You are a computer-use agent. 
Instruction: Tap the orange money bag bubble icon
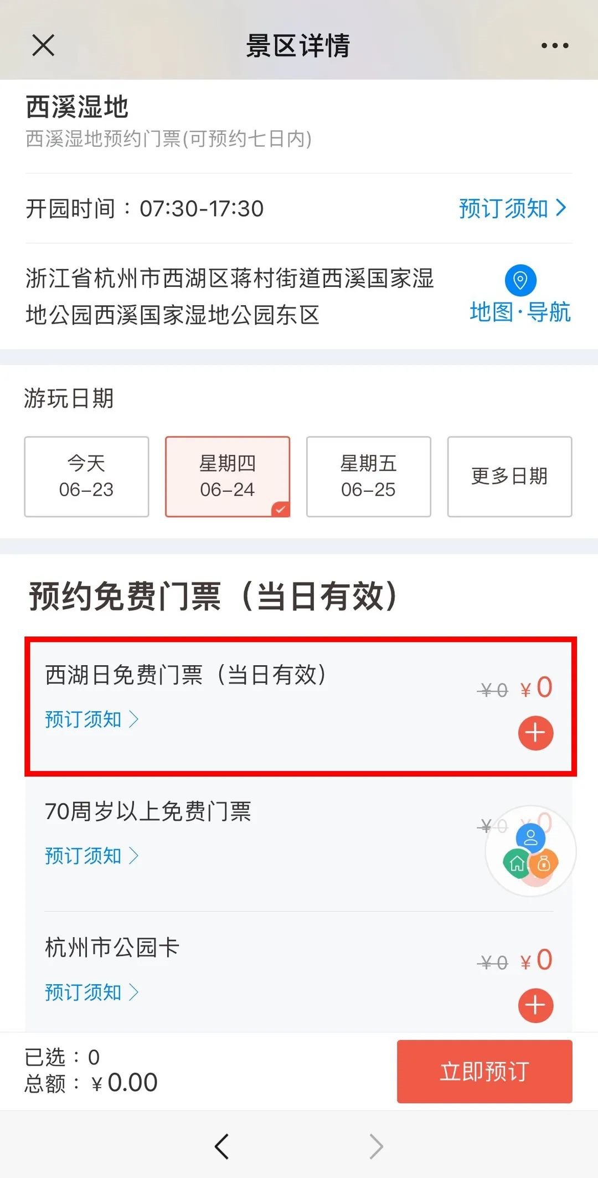544,863
